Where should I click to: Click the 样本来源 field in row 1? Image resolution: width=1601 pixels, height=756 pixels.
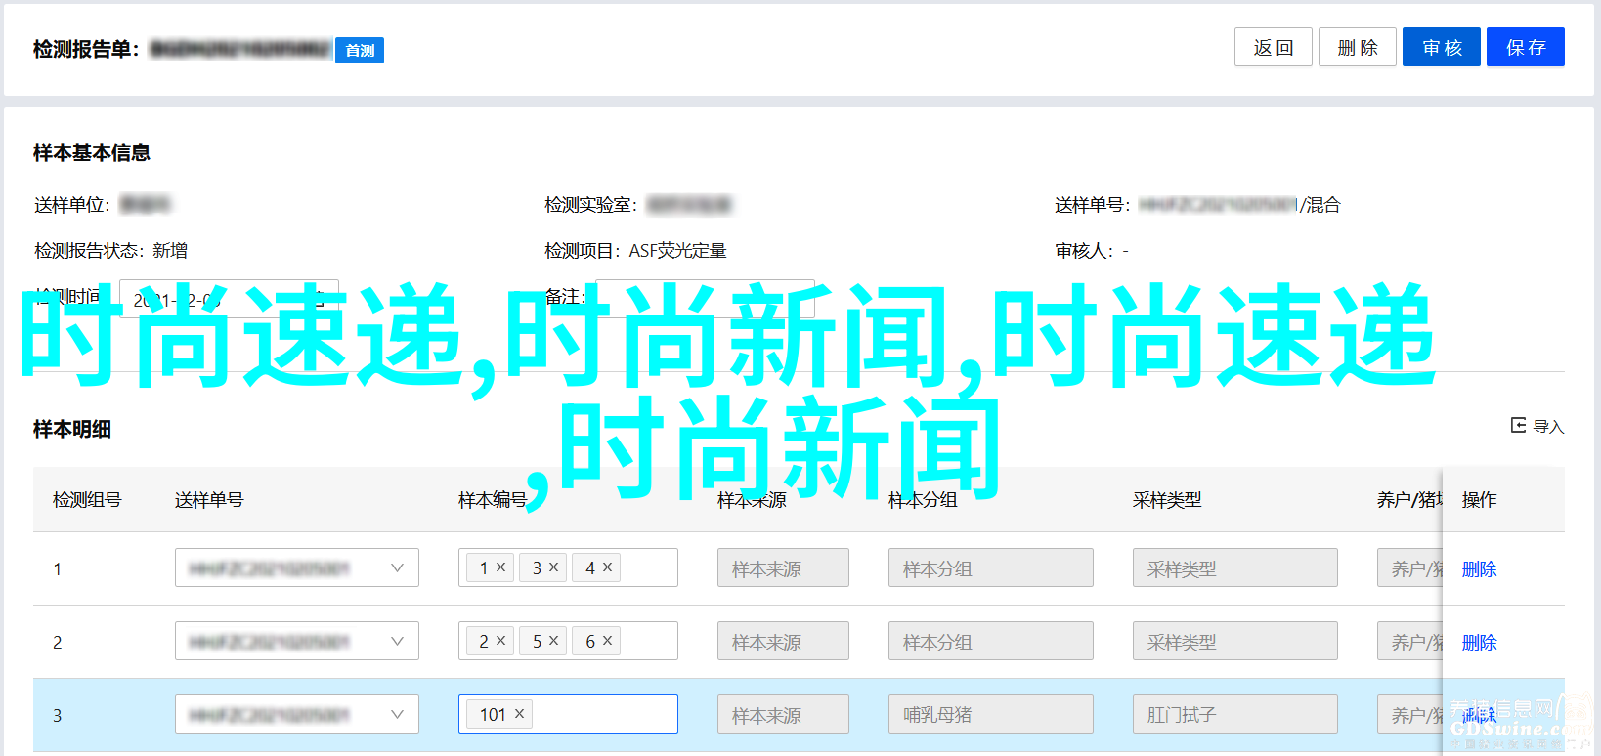coord(783,567)
